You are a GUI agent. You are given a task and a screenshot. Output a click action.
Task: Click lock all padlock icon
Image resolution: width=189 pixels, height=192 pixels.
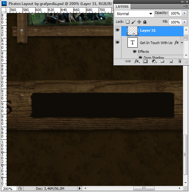[145, 22]
